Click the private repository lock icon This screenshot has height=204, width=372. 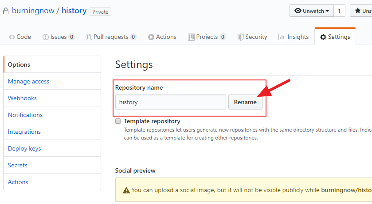[x=6, y=11]
